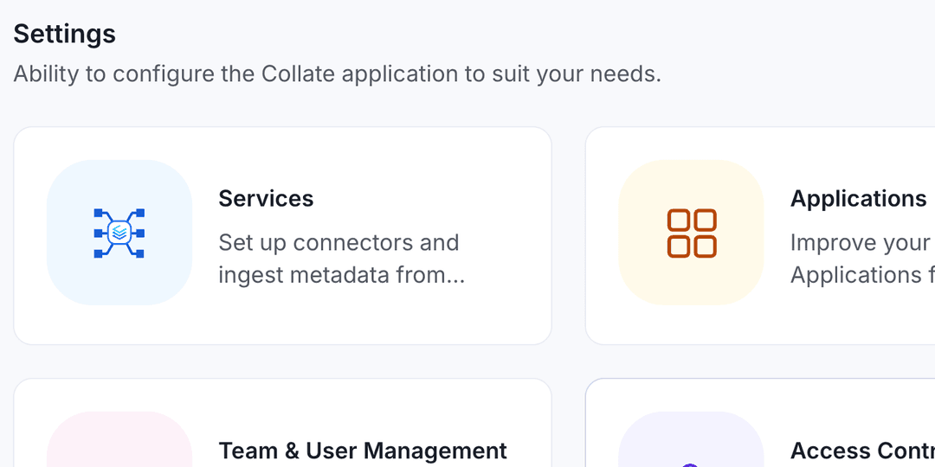Click the Settings page subtitle description
This screenshot has height=467, width=935.
point(337,74)
